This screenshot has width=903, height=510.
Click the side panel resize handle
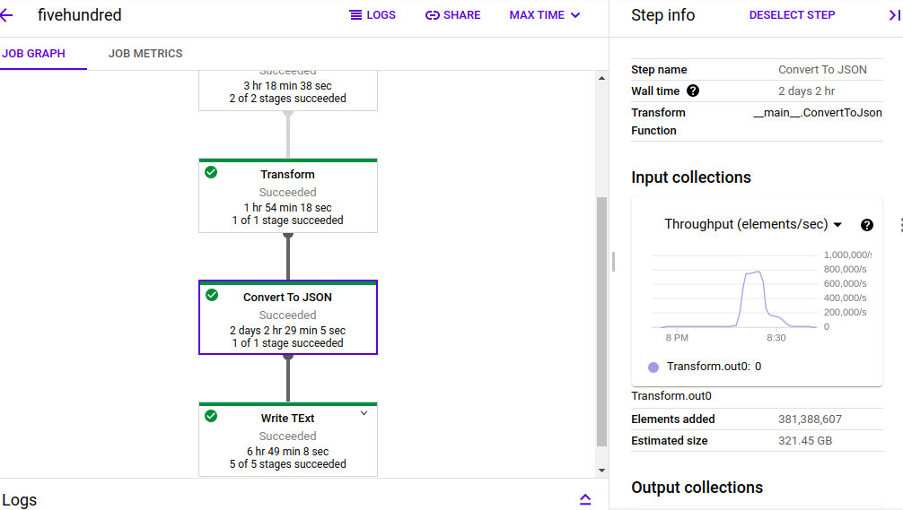[613, 261]
